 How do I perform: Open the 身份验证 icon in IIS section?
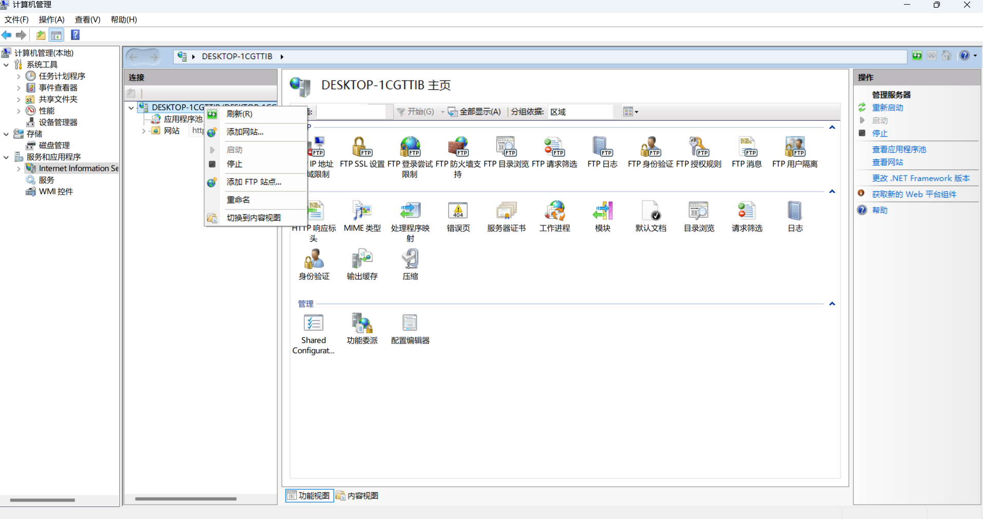click(314, 265)
